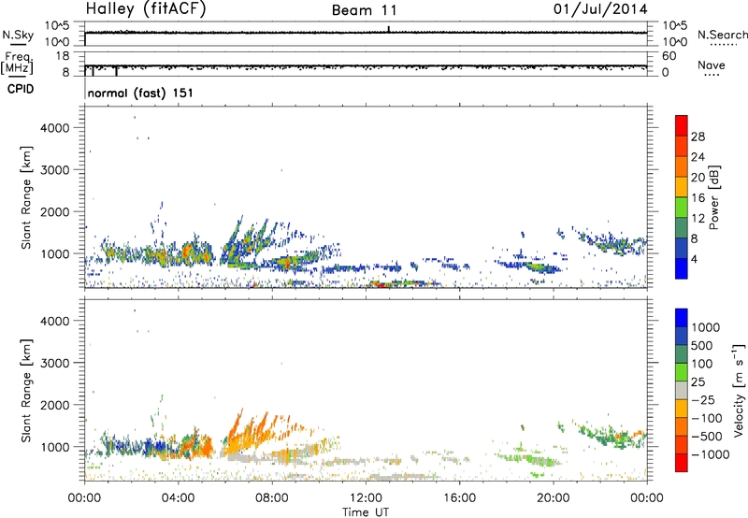This screenshot has width=748, height=518.
Task: Click the red top of the power colorbar
Action: click(x=682, y=125)
